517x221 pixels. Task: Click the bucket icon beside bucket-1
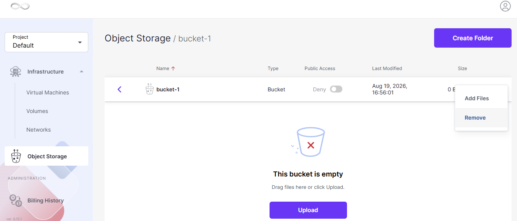click(x=149, y=89)
